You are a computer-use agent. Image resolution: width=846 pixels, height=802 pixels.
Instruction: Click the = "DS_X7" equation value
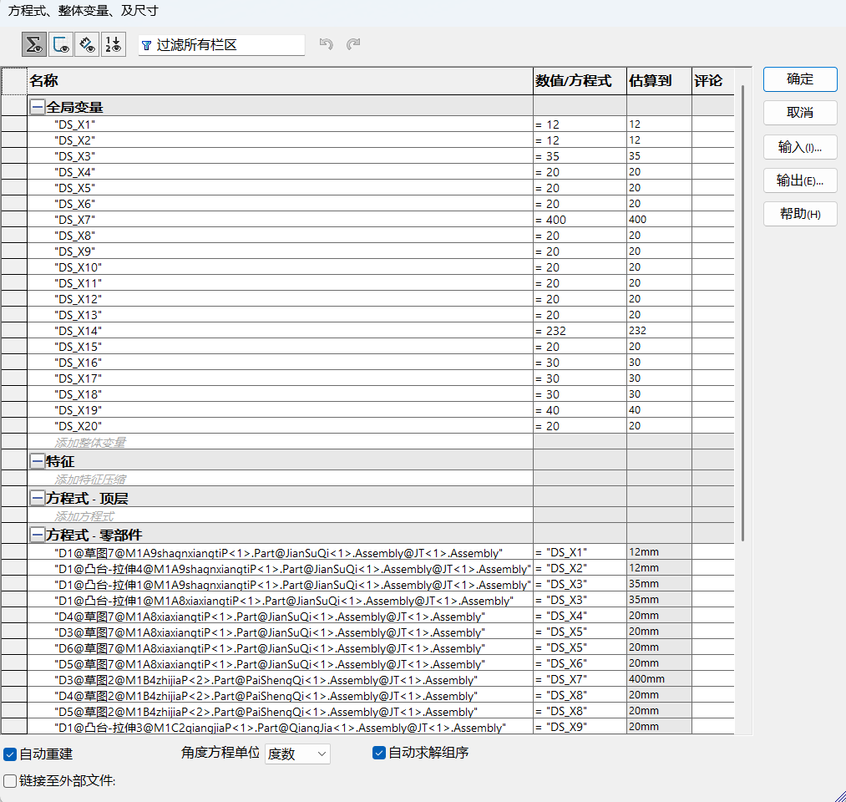coord(580,679)
